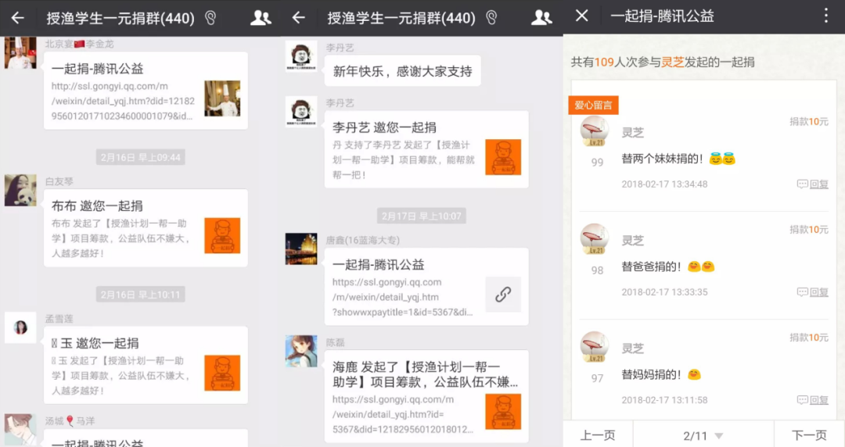The height and width of the screenshot is (447, 845).
Task: Open group members icon in middle chat
Action: pos(541,18)
